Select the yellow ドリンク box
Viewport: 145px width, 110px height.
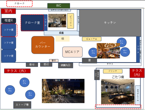click(113, 71)
